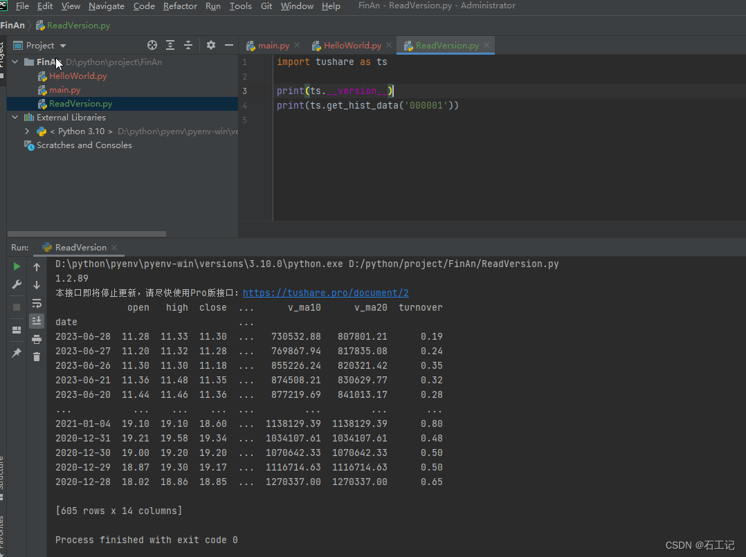
Task: Click the get_hist_data code line
Action: (x=367, y=106)
